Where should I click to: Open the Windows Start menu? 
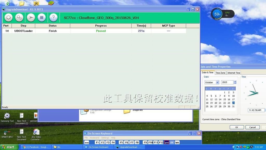pyautogui.click(x=9, y=147)
